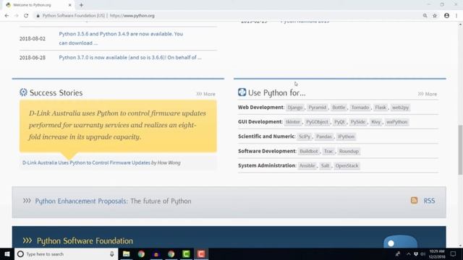Screen dimensions: 463x260
Task: Open the Python 3.5.6 and 3.4.9 news link
Action: pyautogui.click(x=121, y=38)
